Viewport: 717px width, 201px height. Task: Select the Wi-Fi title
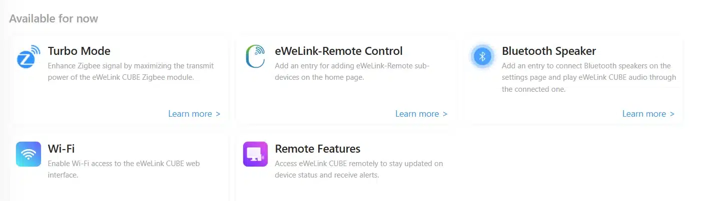(62, 149)
